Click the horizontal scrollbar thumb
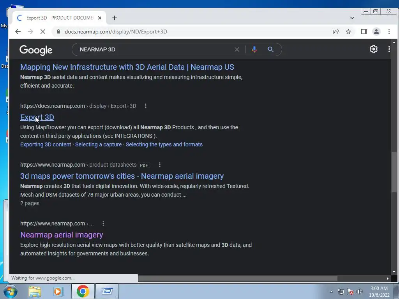399x299 pixels. tap(238, 278)
